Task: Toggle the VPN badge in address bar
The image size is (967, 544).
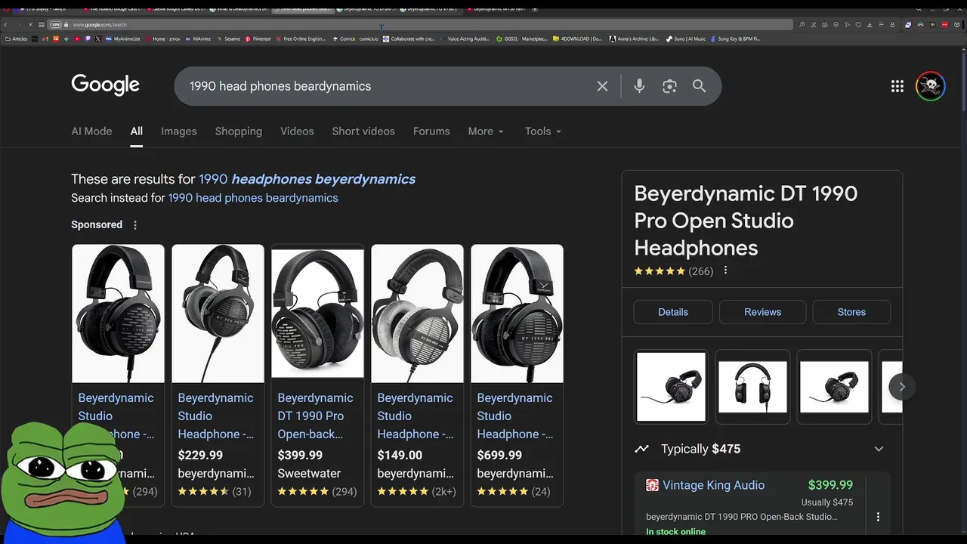Action: [56, 24]
